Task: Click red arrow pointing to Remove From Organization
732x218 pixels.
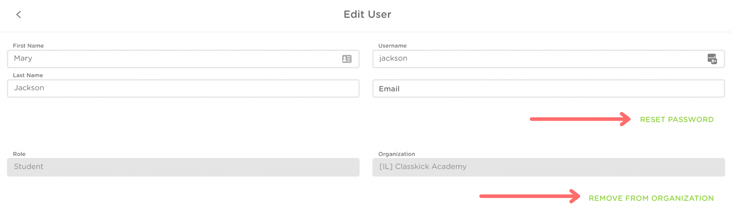Action: point(529,196)
